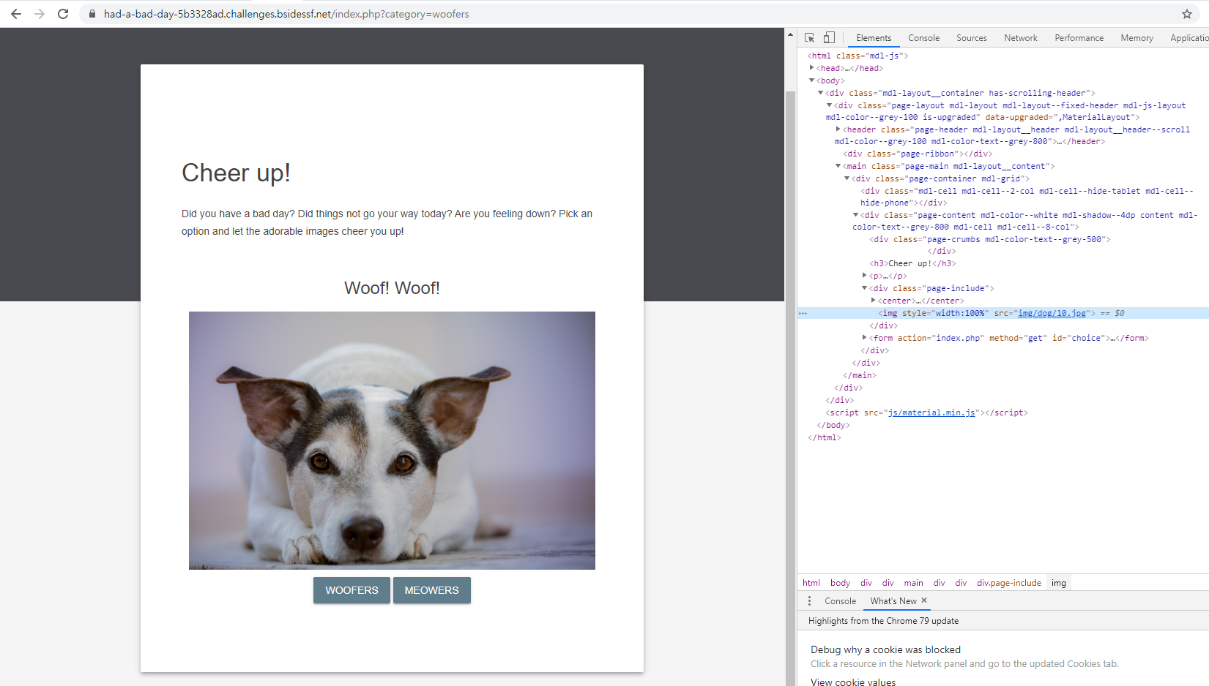1209x686 pixels.
Task: Expand the form index.php node
Action: coord(864,338)
